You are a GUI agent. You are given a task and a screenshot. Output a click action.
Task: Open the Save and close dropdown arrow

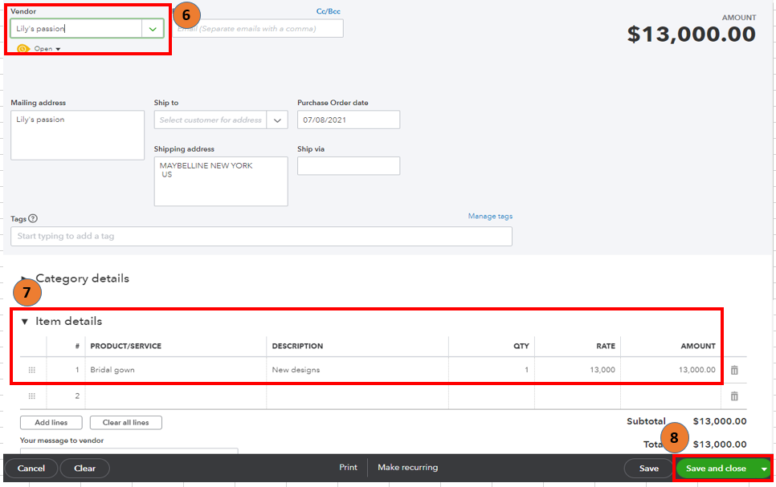pyautogui.click(x=765, y=467)
